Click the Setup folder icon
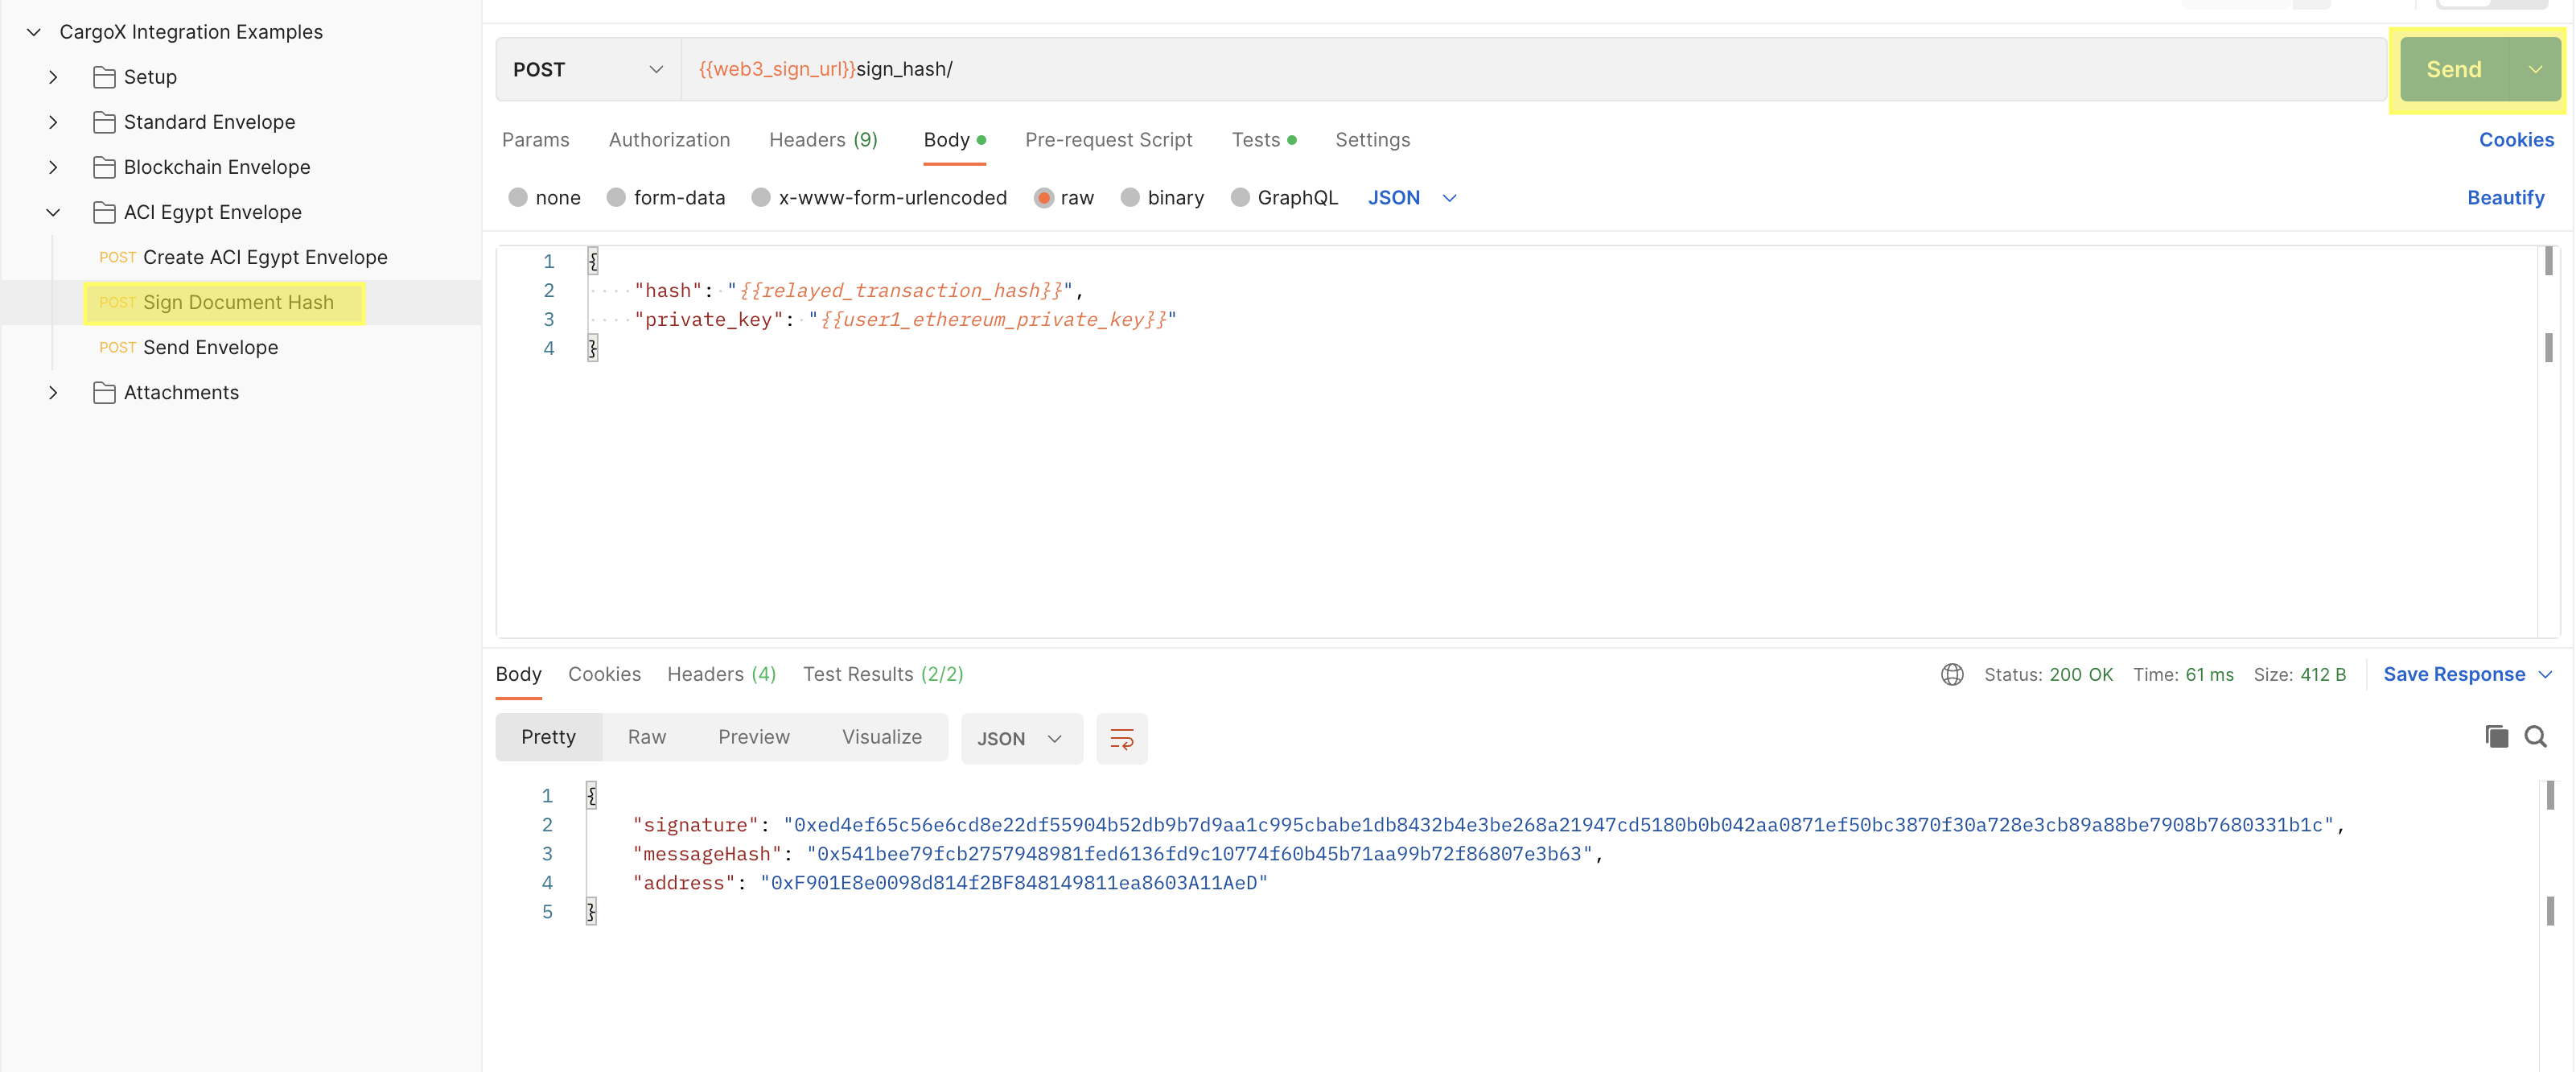 104,77
